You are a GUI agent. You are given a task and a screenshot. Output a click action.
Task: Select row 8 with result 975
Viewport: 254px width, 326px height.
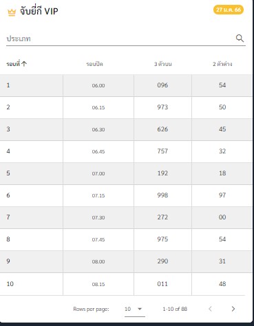click(126, 239)
